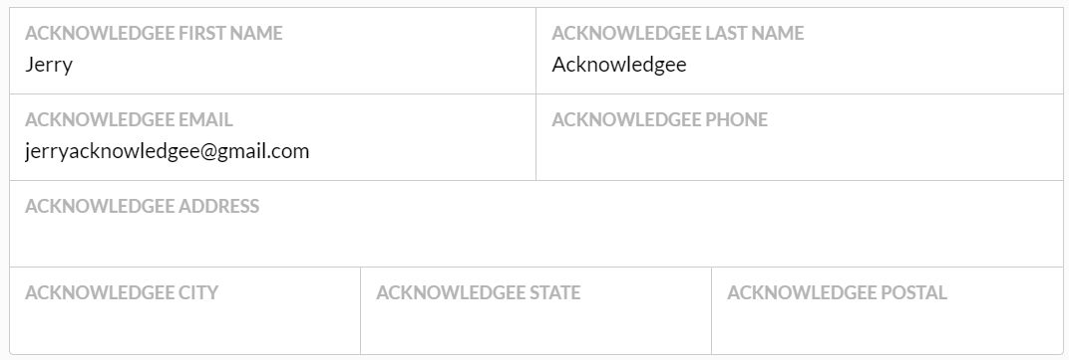
Task: Select the Acknowledgee State field
Action: (x=535, y=311)
